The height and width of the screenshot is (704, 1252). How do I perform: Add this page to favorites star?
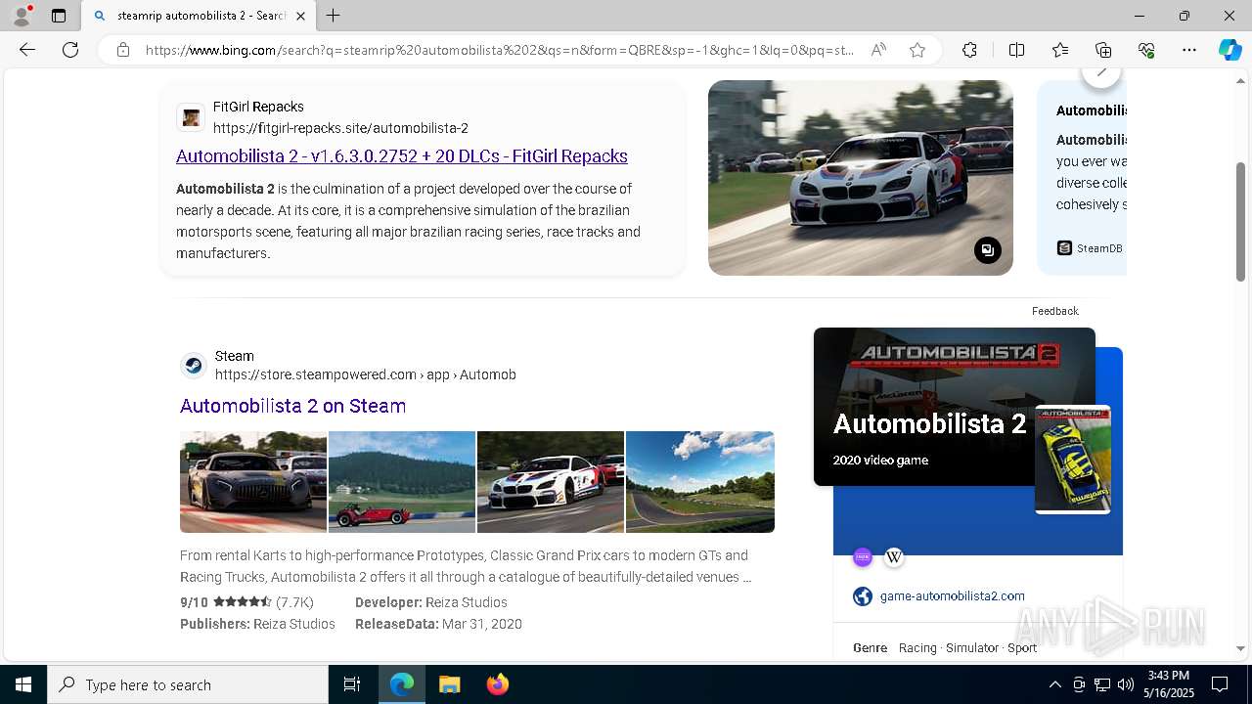tap(917, 50)
